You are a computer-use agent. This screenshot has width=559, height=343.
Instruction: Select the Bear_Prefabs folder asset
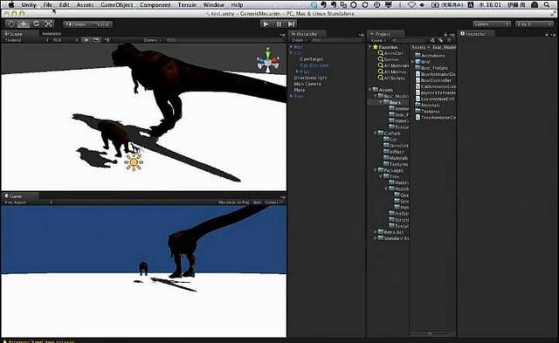(x=431, y=68)
